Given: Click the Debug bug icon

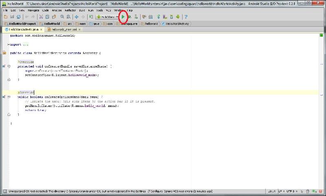Looking at the screenshot, I should pos(130,17).
